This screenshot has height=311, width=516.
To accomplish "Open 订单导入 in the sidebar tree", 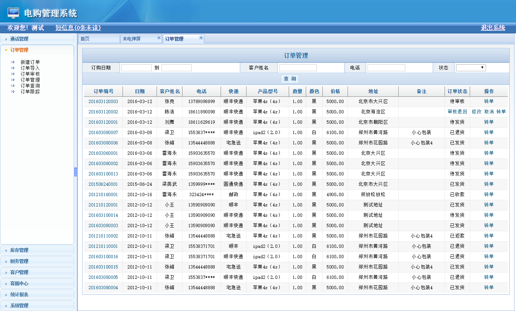I will pyautogui.click(x=30, y=68).
